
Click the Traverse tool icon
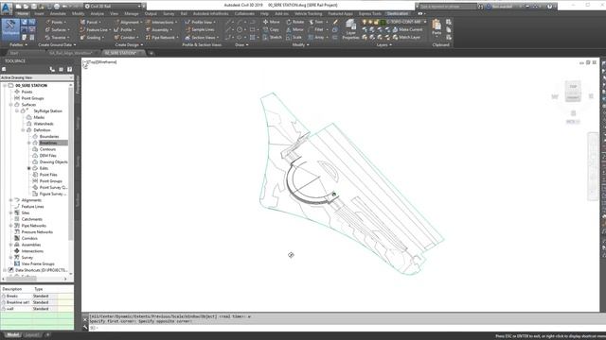click(x=47, y=38)
